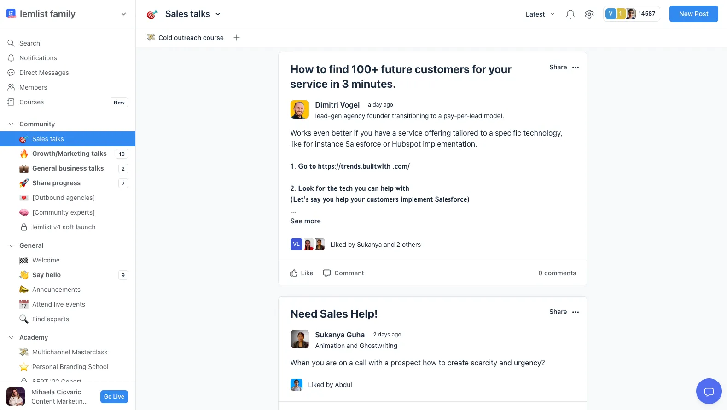
Task: Like the 100+ future customers post
Action: point(302,273)
